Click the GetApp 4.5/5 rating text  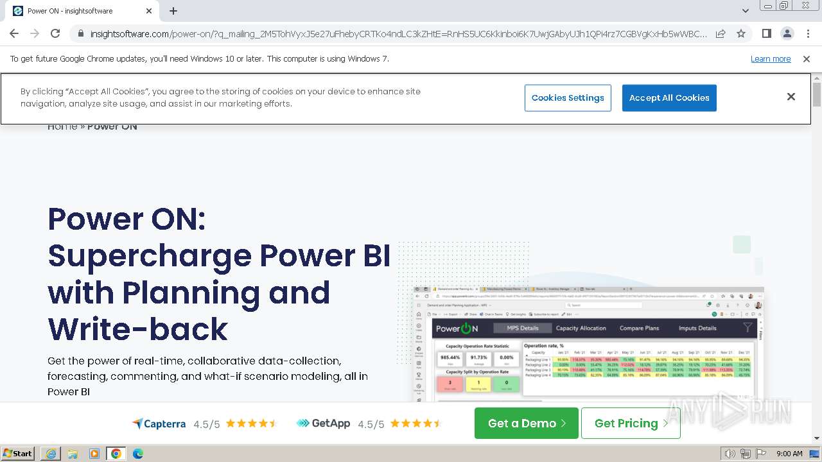(x=371, y=424)
